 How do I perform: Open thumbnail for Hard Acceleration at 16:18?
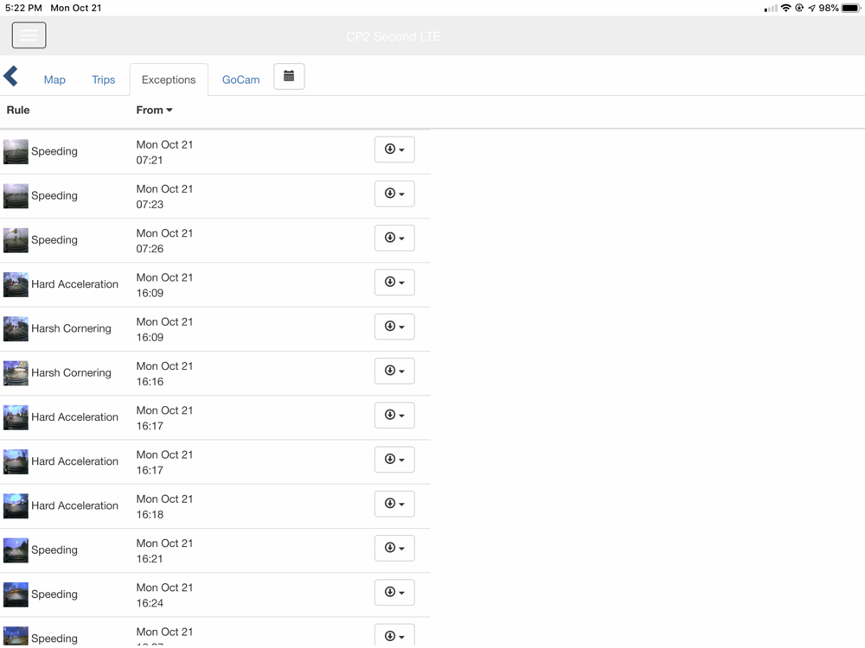16,505
